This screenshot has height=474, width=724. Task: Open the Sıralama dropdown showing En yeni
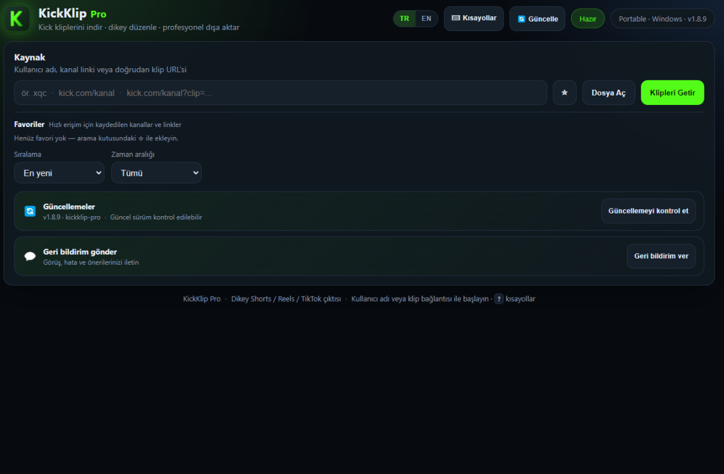point(59,173)
